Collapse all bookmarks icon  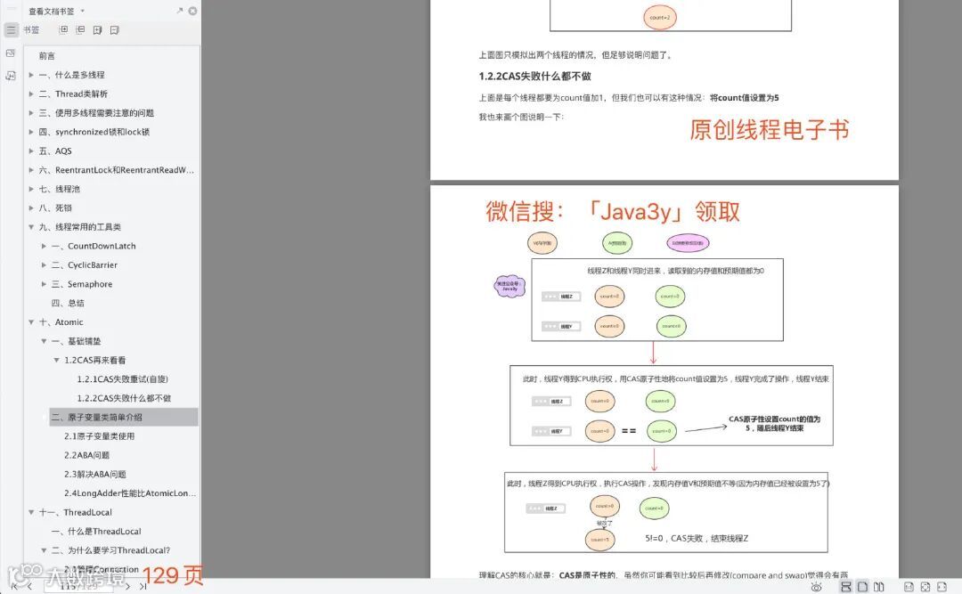[x=80, y=29]
